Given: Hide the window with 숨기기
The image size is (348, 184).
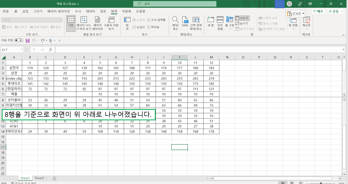Looking at the screenshot, I should point(242,23).
